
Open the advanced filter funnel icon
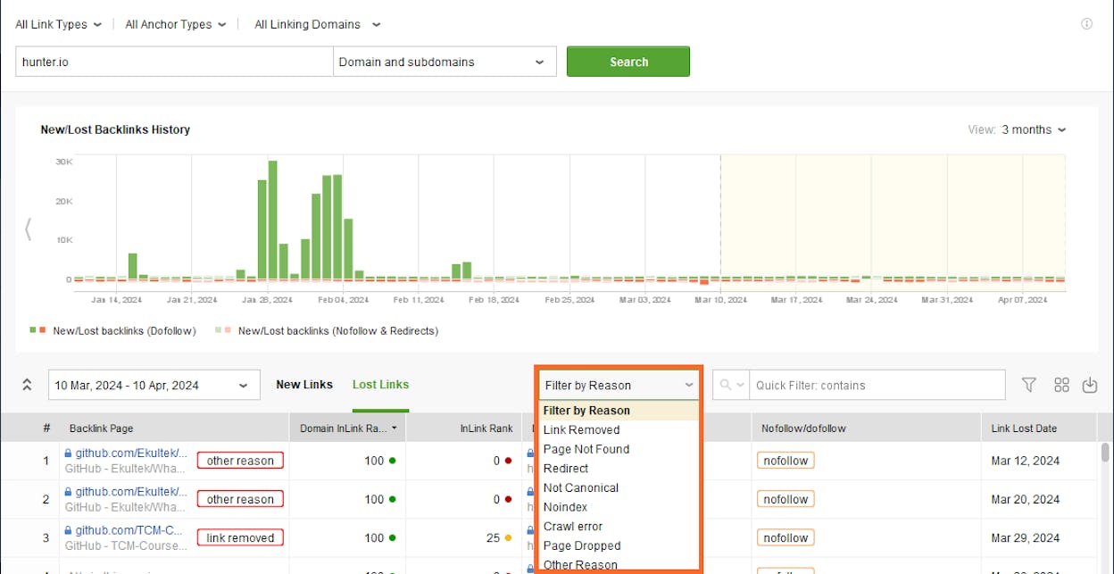click(1029, 385)
